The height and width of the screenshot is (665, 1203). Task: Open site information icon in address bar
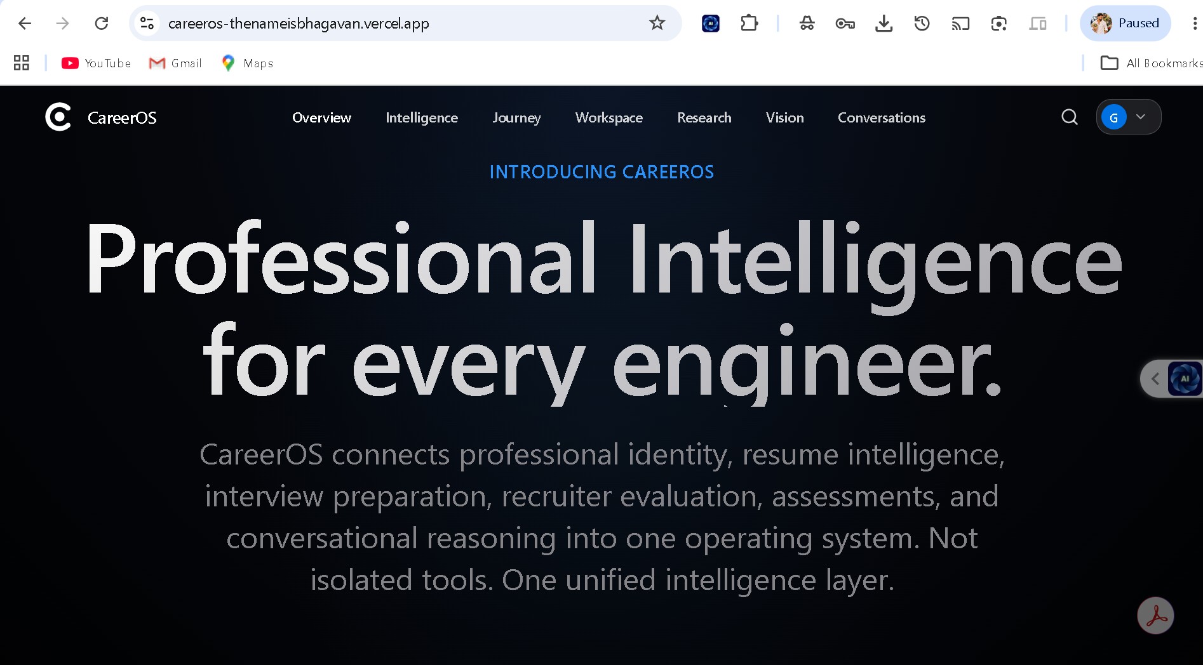147,23
